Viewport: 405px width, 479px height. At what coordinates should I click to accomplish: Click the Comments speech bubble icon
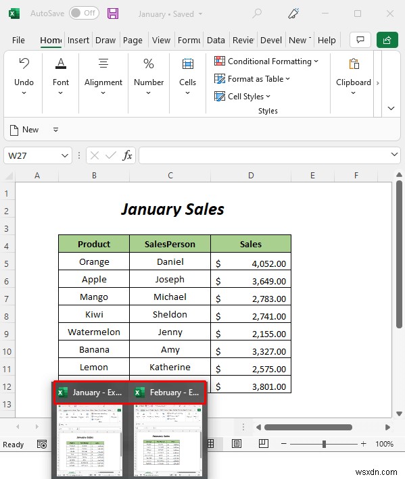coord(360,40)
